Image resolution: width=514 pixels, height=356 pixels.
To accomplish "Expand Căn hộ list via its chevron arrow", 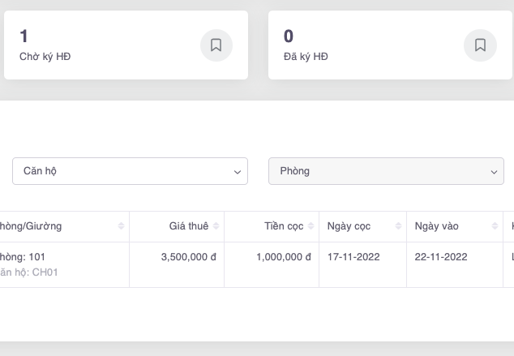I will point(237,172).
